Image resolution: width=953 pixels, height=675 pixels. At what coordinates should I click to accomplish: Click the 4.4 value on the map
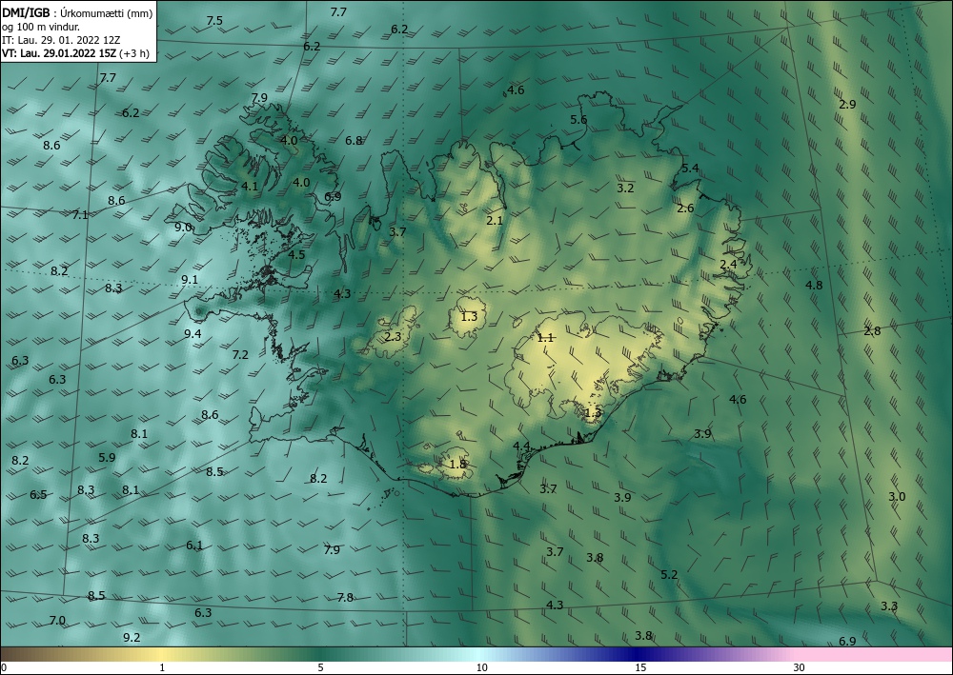(521, 447)
